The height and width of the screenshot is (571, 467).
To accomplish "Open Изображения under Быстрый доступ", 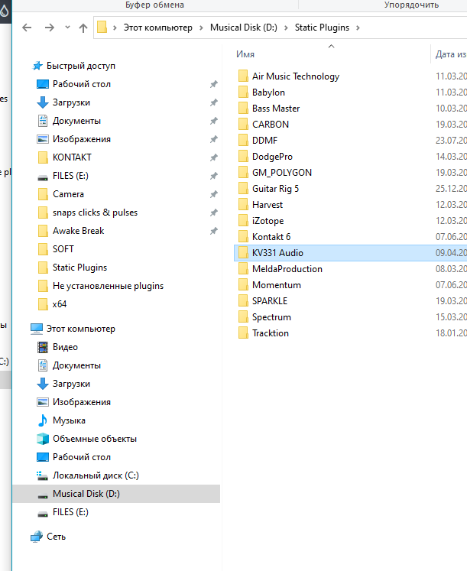I will [x=82, y=139].
